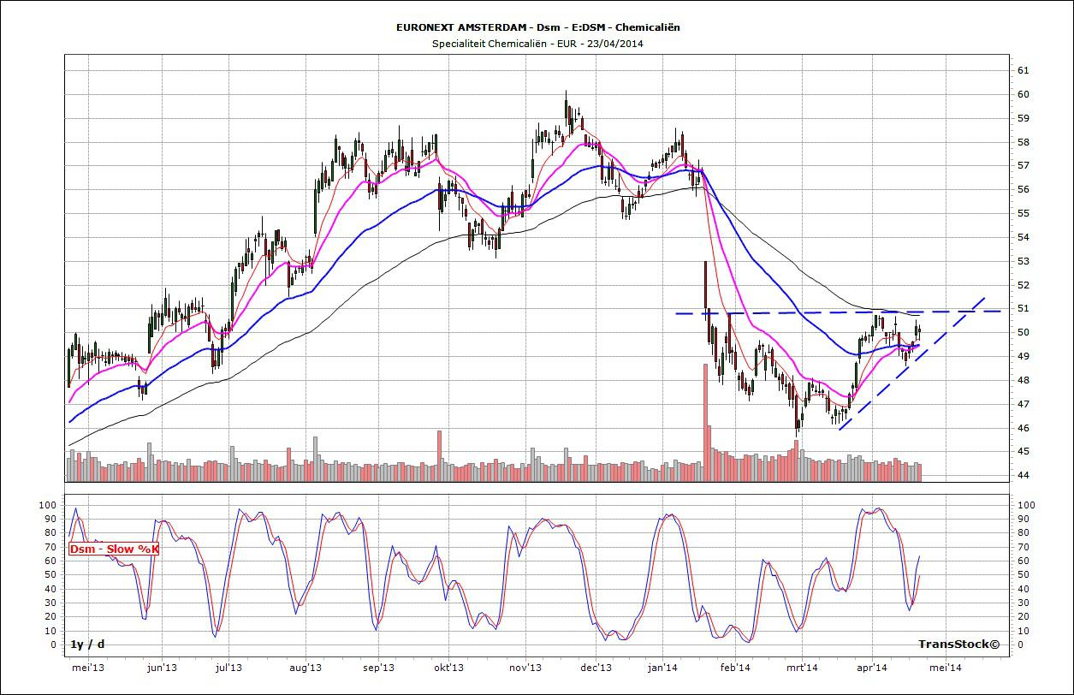The height and width of the screenshot is (695, 1074).
Task: Select price level 60 on the price axis
Action: (1024, 94)
